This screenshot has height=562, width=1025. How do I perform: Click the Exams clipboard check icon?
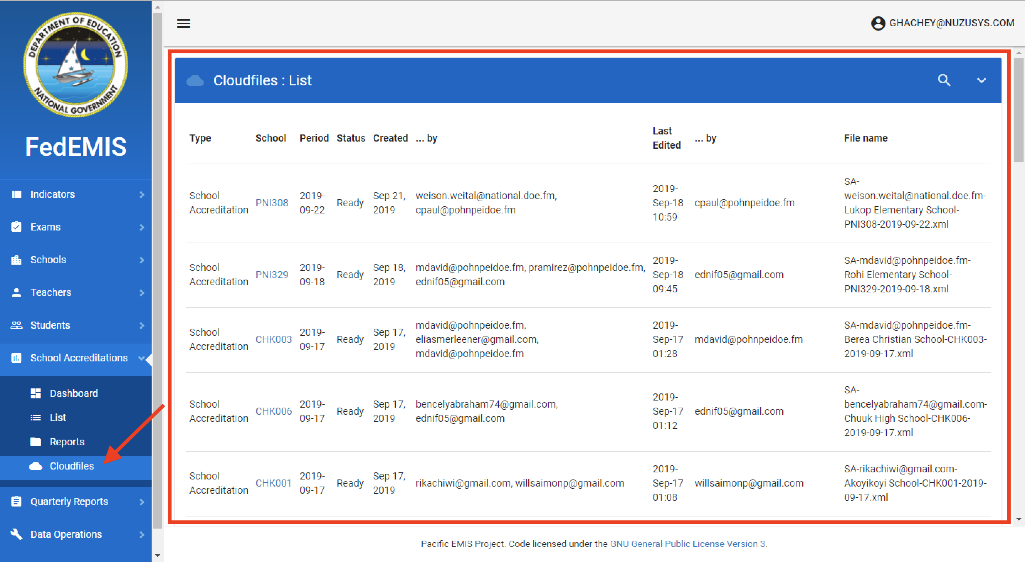16,227
